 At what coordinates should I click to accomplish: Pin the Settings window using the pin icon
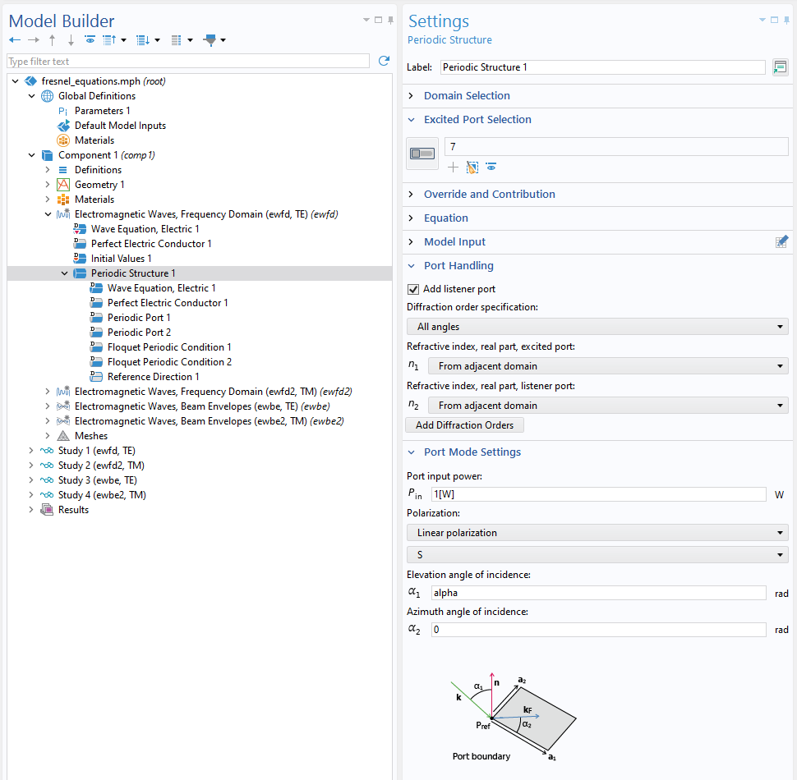[x=785, y=20]
